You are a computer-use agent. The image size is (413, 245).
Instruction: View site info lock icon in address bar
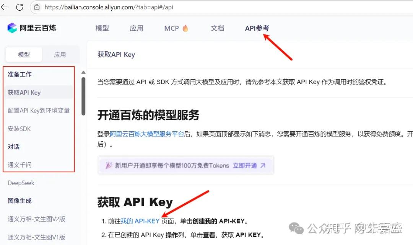click(37, 7)
